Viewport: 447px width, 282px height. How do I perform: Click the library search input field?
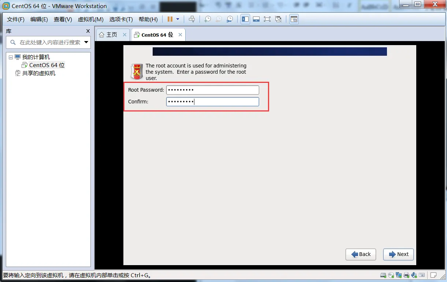48,42
